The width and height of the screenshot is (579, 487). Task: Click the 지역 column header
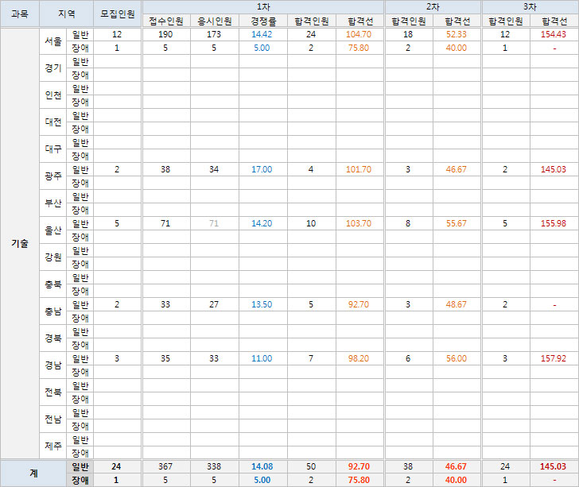66,14
